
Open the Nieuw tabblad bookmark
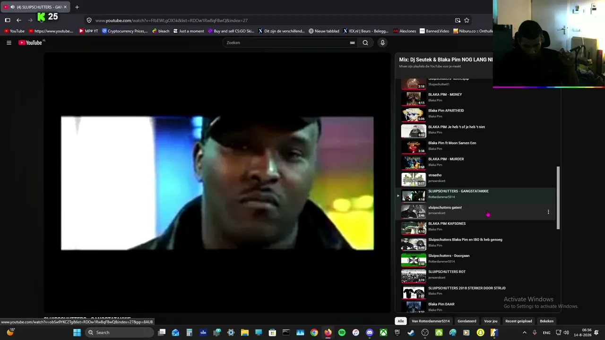pyautogui.click(x=324, y=31)
